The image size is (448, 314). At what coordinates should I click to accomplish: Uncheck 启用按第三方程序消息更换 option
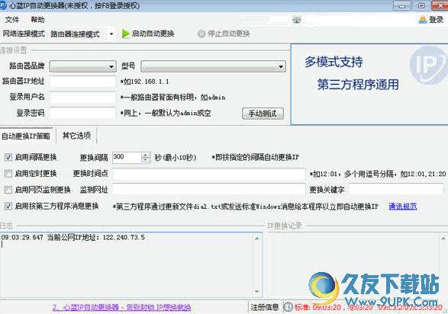pos(8,206)
